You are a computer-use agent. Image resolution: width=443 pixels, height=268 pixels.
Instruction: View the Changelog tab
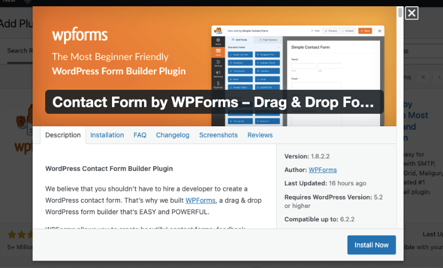coord(173,135)
